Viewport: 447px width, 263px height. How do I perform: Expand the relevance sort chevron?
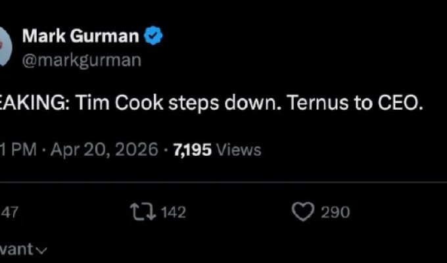pos(43,251)
